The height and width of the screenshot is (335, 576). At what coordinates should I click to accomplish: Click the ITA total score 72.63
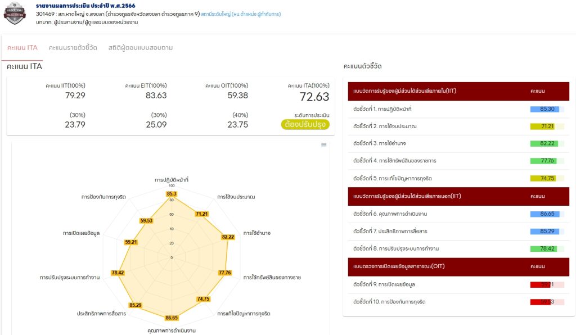coord(314,97)
